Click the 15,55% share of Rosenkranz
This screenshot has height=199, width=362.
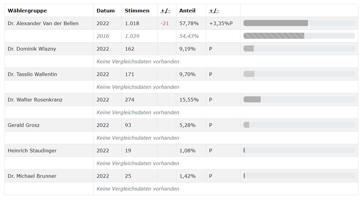189,100
